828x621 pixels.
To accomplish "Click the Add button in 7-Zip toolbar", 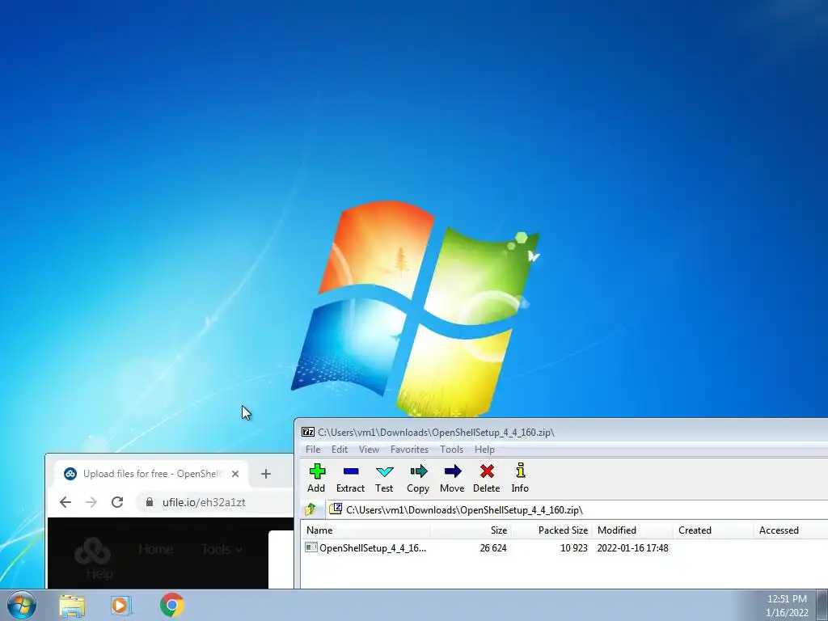I will coord(316,478).
